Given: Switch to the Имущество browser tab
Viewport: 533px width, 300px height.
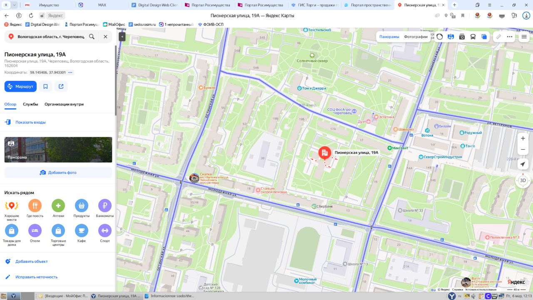Looking at the screenshot, I should 49,5.
